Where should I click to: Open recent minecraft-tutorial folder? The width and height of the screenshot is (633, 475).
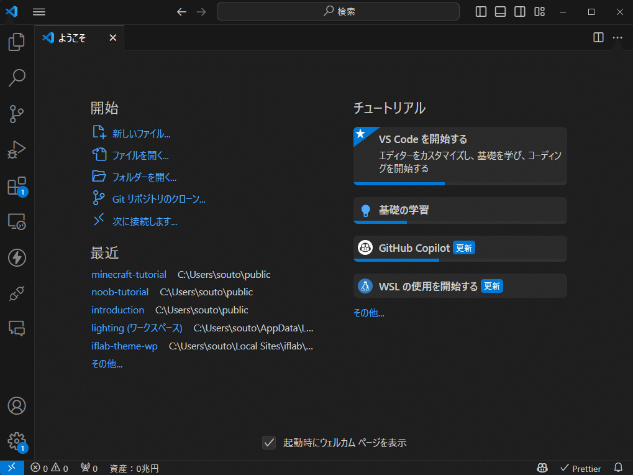129,275
